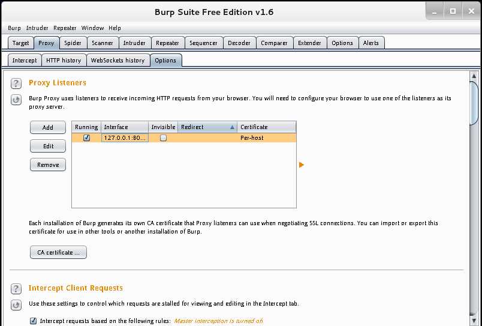The width and height of the screenshot is (482, 326).
Task: Open the Repeater menu in menu bar
Action: coord(65,28)
